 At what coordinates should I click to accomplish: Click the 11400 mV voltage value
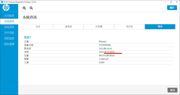point(104,59)
